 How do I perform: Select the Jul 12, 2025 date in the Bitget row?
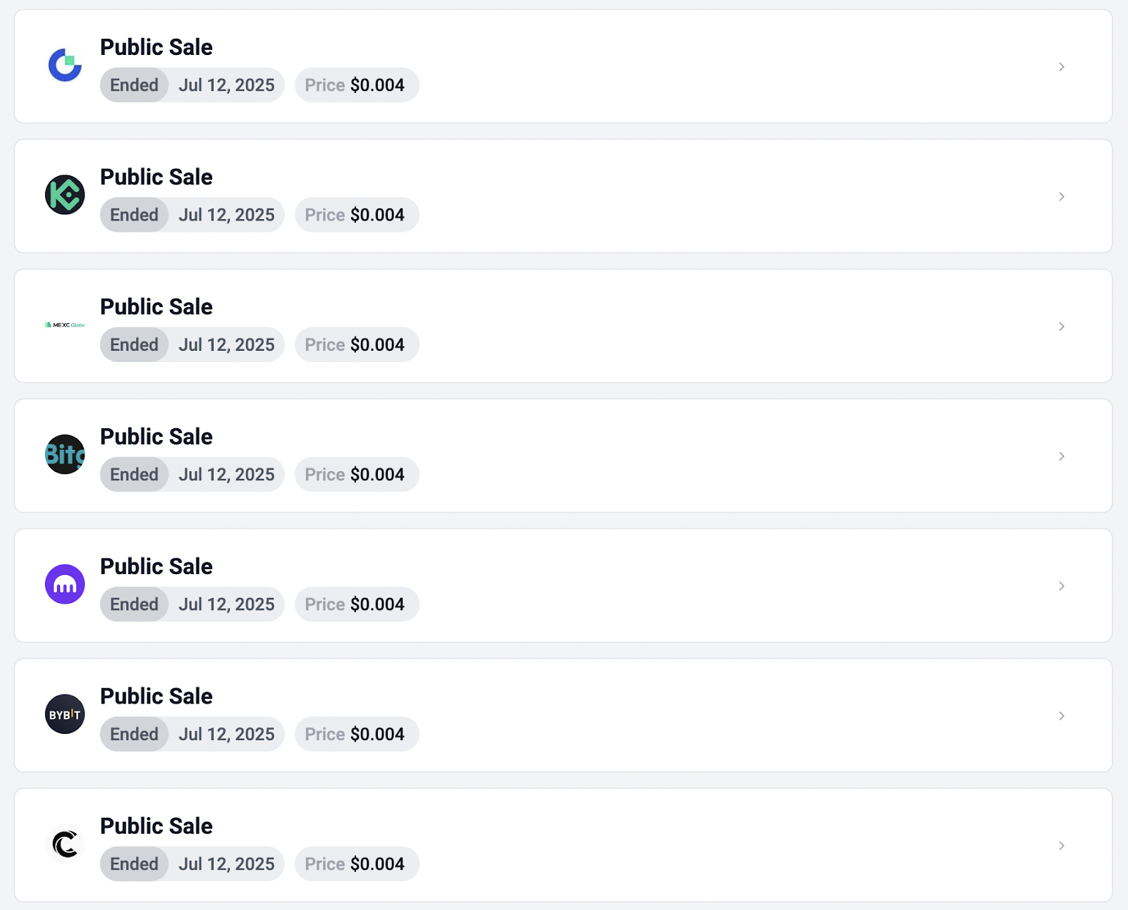226,475
